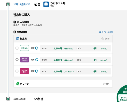The image size is (127, 102).
Task: Click the 仙台 departure station name
Action: (37, 4)
